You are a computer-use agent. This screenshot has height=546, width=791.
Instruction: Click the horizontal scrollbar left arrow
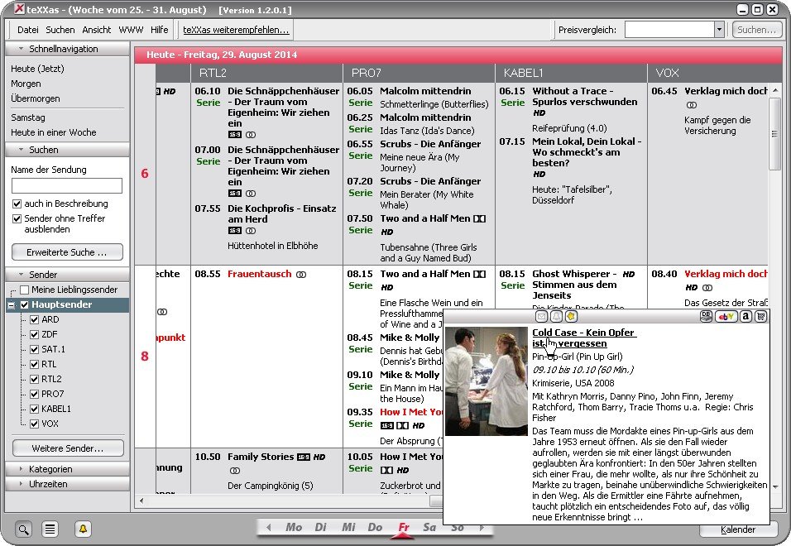pyautogui.click(x=141, y=500)
